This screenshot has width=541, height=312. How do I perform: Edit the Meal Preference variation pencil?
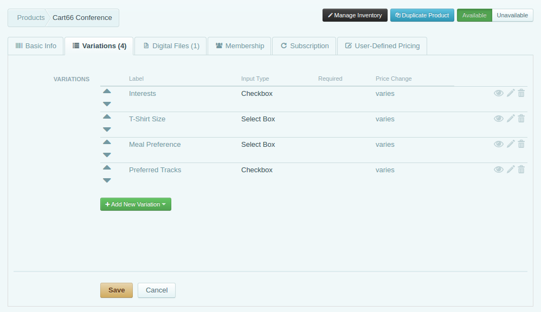pyautogui.click(x=511, y=144)
